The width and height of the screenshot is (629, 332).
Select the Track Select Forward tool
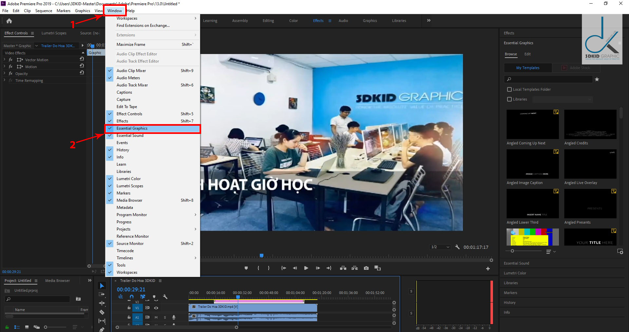102,294
